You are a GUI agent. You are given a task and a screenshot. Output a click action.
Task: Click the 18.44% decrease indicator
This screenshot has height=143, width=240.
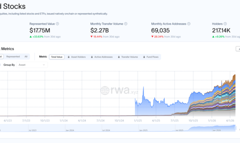point(96,37)
